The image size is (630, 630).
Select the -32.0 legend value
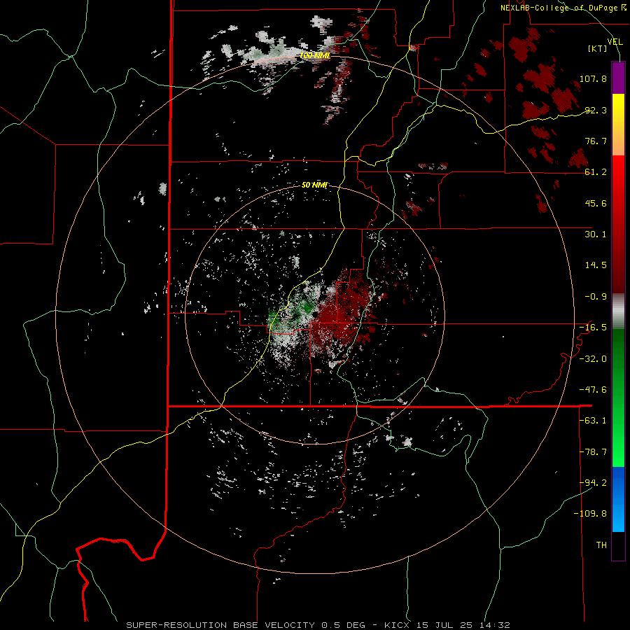[x=593, y=359]
